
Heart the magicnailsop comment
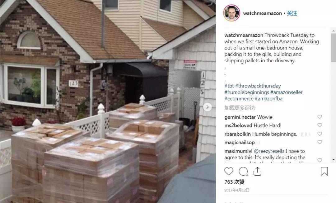click(320, 142)
